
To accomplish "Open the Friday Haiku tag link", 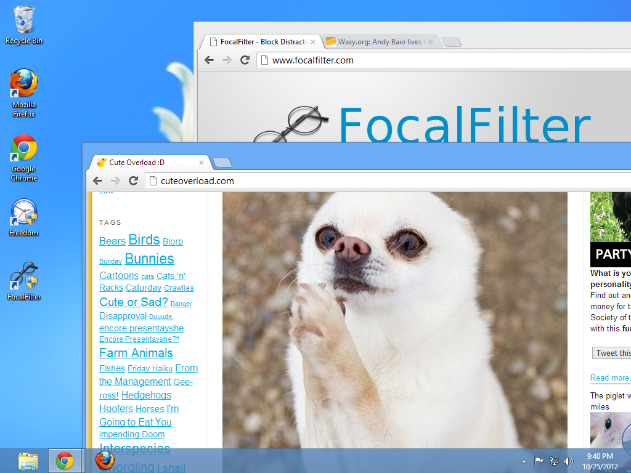I will click(150, 368).
